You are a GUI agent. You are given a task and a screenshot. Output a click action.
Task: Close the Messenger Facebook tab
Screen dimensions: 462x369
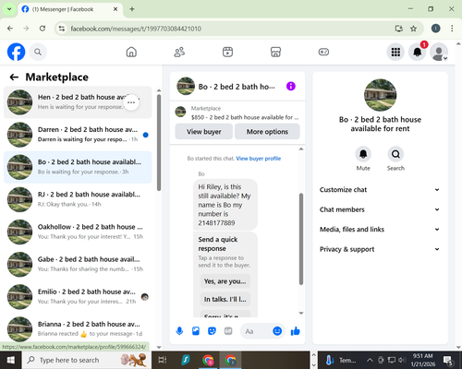point(115,9)
